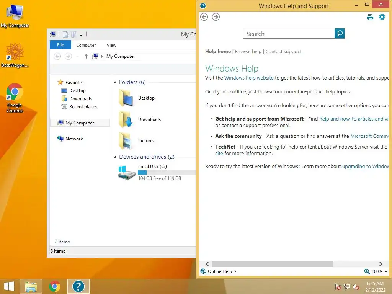Open My Computer desktop shortcut
Screen dimensions: 392x294
pos(15,15)
